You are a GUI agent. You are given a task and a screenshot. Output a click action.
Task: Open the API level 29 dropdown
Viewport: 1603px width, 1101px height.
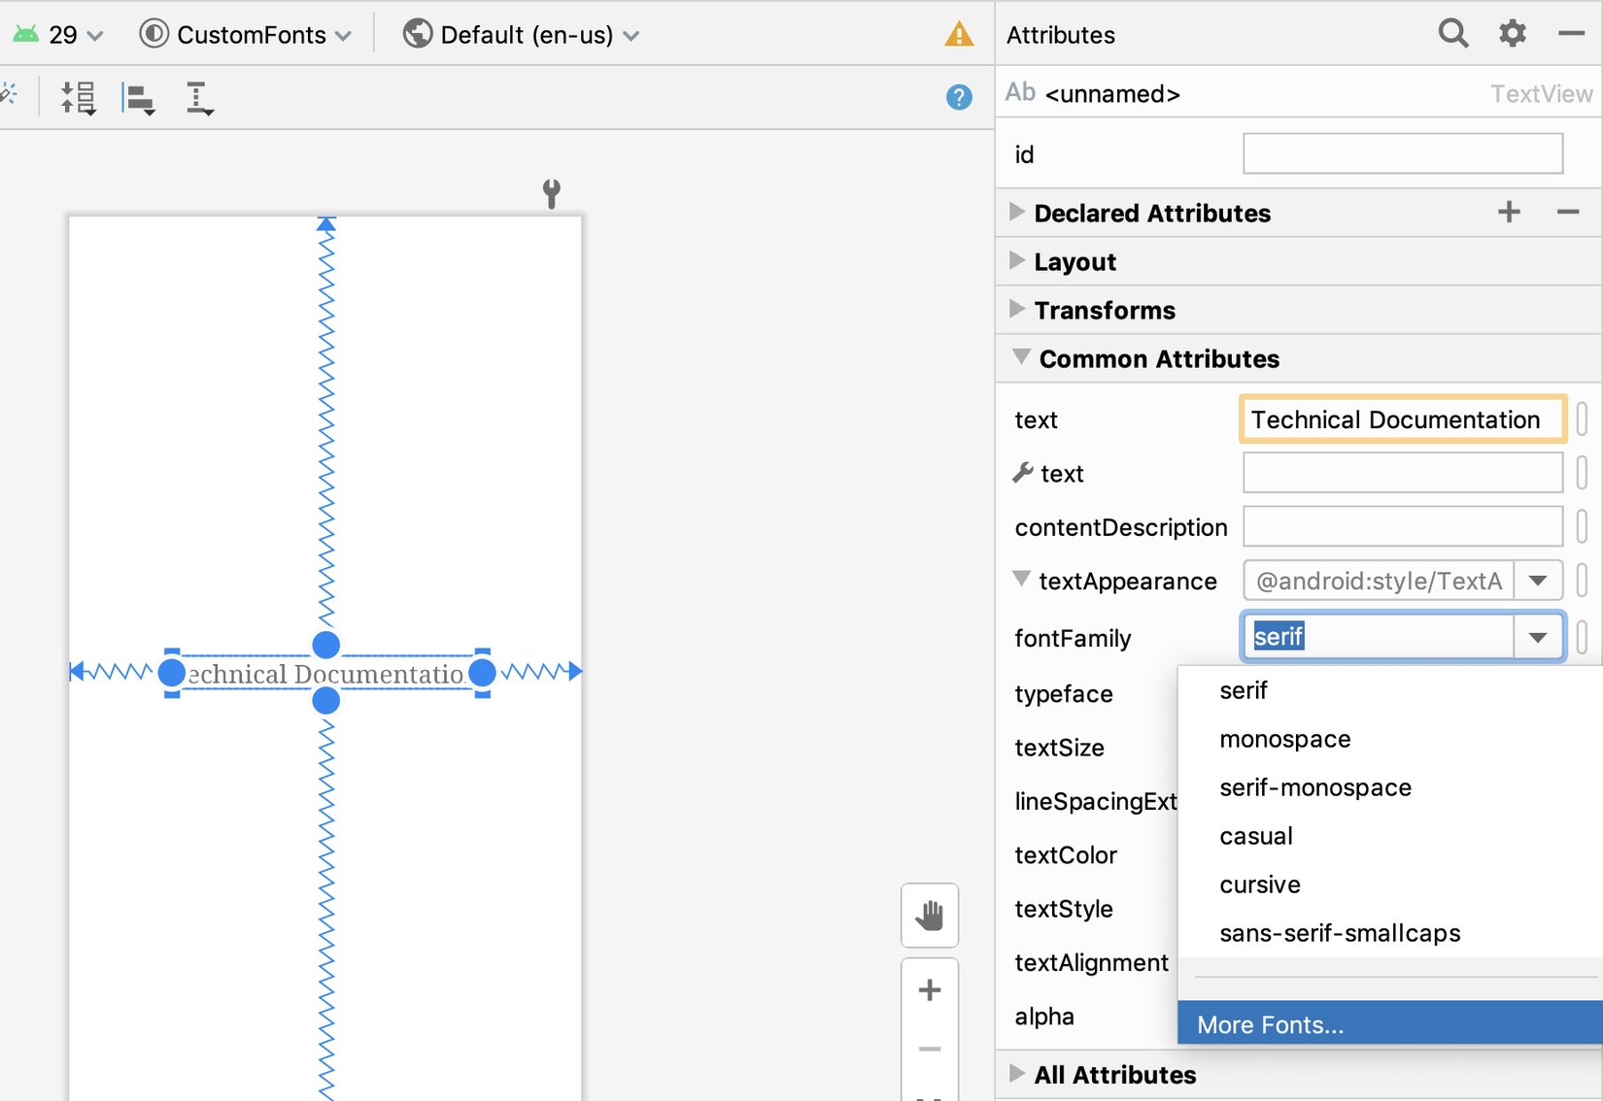click(x=60, y=35)
